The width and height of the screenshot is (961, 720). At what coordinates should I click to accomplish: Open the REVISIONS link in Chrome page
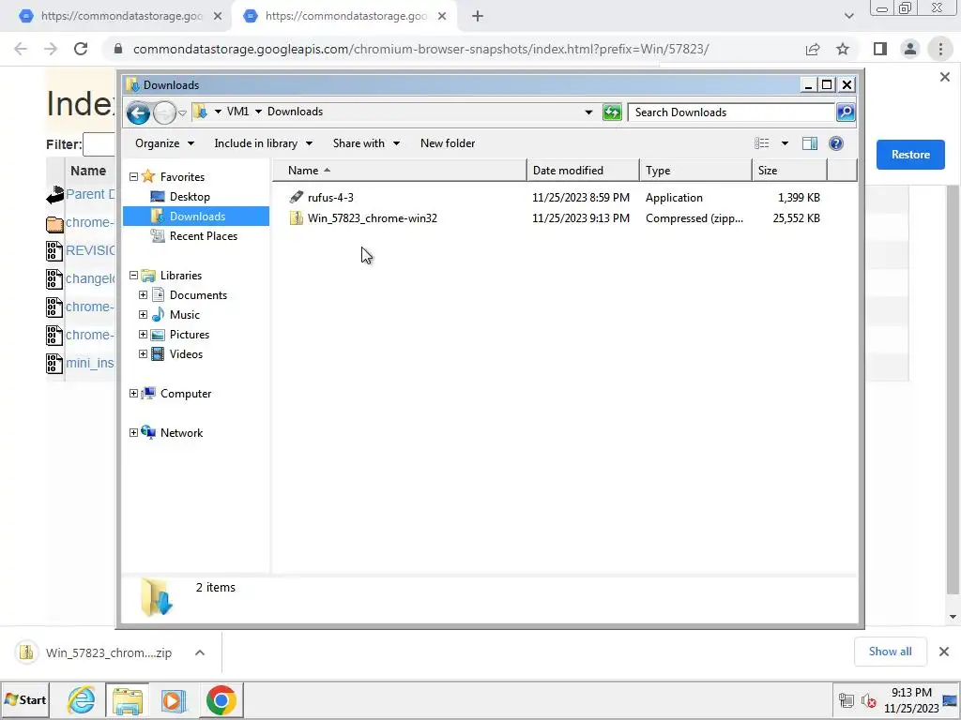pos(89,250)
